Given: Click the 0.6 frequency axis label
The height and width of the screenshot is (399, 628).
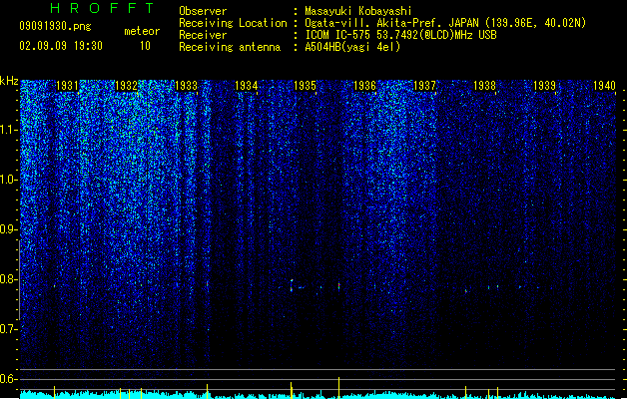Looking at the screenshot, I should [x=8, y=379].
